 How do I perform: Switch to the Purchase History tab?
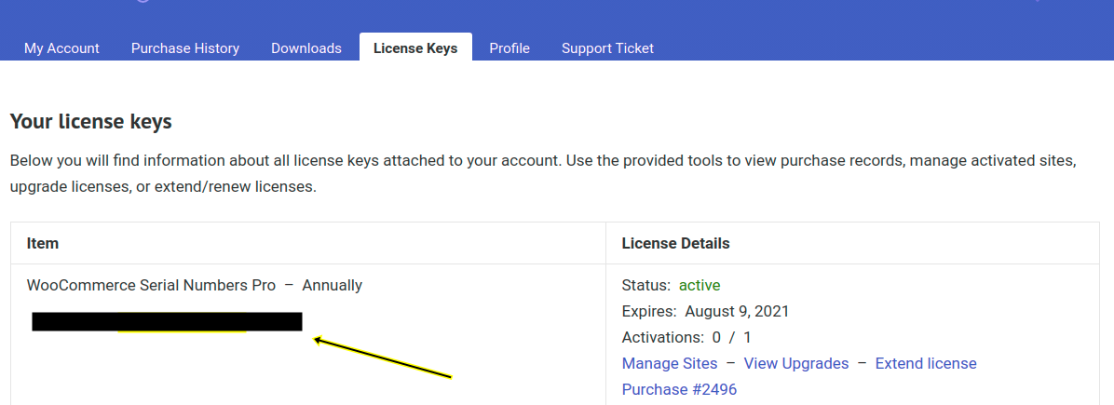[x=185, y=48]
